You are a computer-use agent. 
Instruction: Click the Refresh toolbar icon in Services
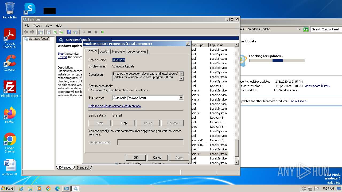pyautogui.click(x=55, y=32)
